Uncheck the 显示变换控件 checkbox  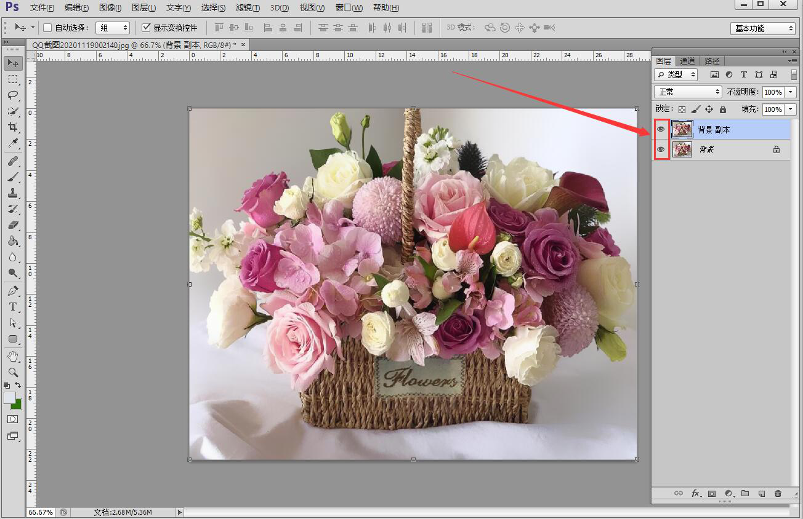tap(146, 28)
